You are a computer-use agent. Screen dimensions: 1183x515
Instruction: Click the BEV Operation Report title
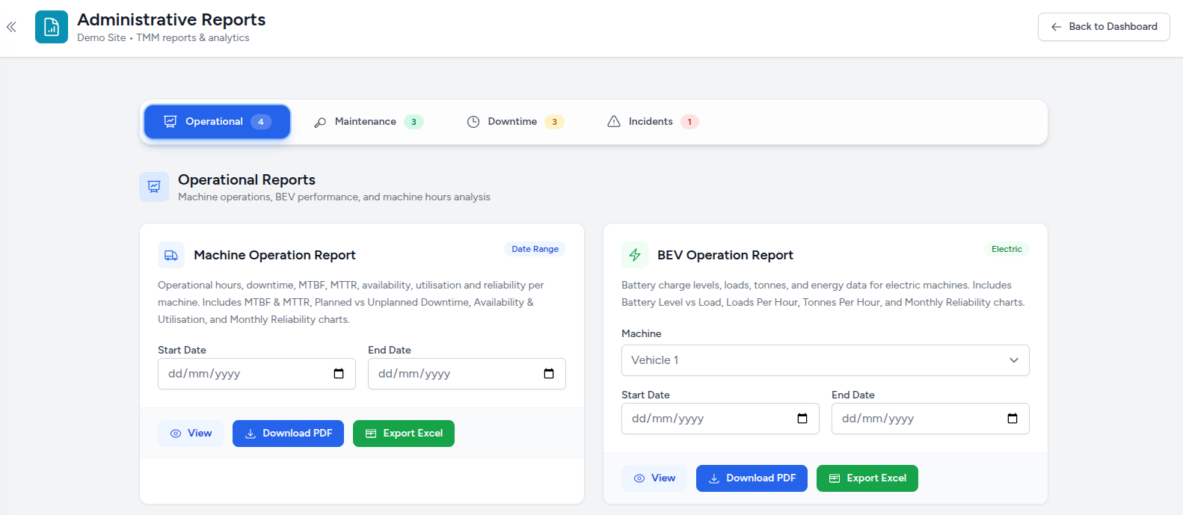click(725, 255)
